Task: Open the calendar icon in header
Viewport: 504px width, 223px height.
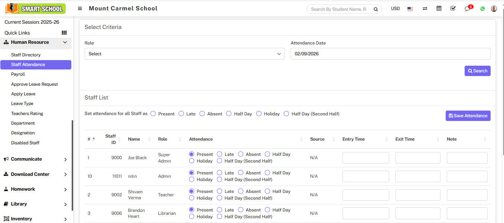Action: [439, 9]
